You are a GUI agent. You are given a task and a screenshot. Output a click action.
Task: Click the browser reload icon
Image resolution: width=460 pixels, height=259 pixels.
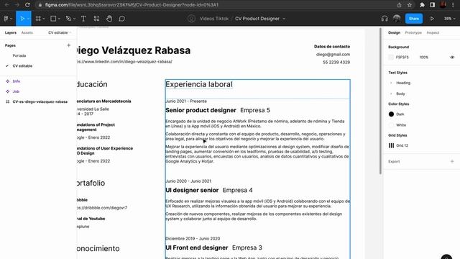click(x=27, y=5)
